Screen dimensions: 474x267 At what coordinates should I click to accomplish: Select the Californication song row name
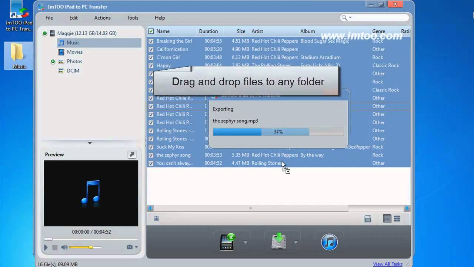point(172,49)
